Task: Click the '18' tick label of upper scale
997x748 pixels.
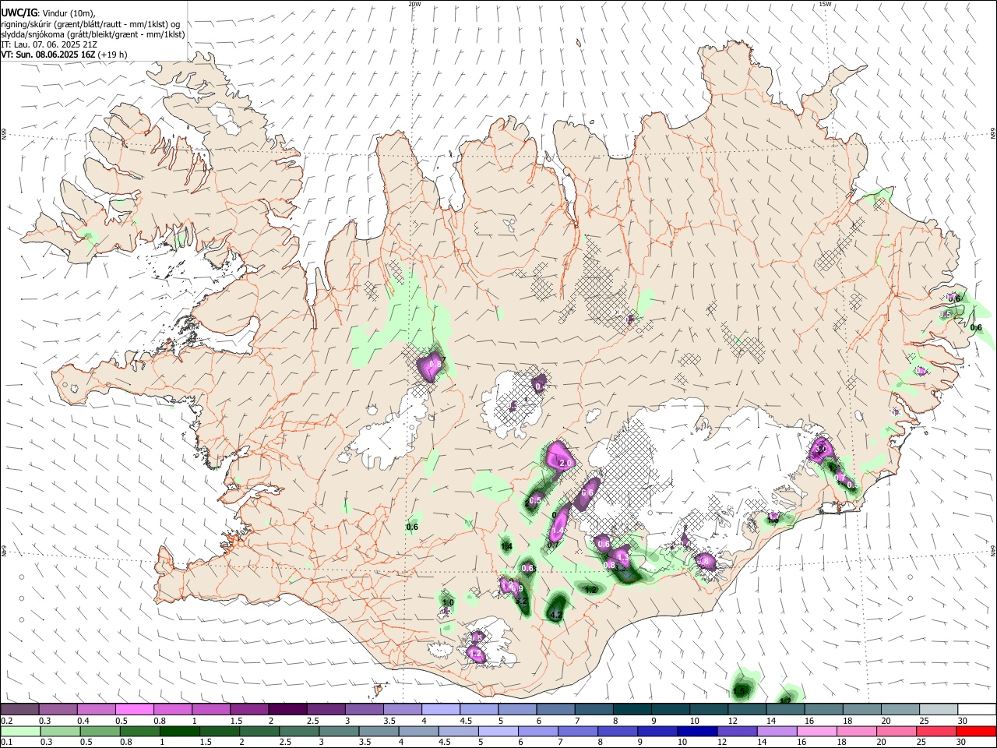Action: (847, 722)
